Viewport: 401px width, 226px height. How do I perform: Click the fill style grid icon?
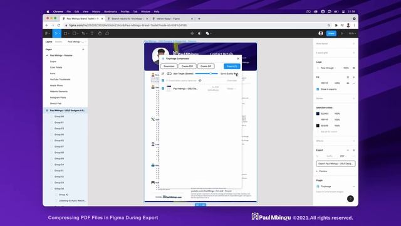(x=348, y=77)
